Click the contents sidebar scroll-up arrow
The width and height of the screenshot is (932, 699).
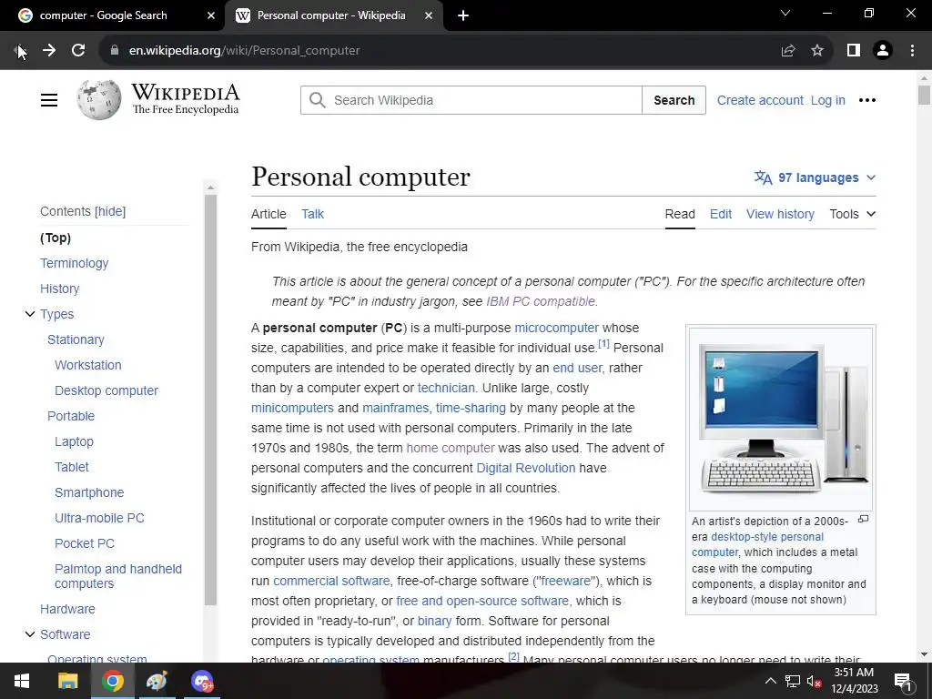[210, 187]
